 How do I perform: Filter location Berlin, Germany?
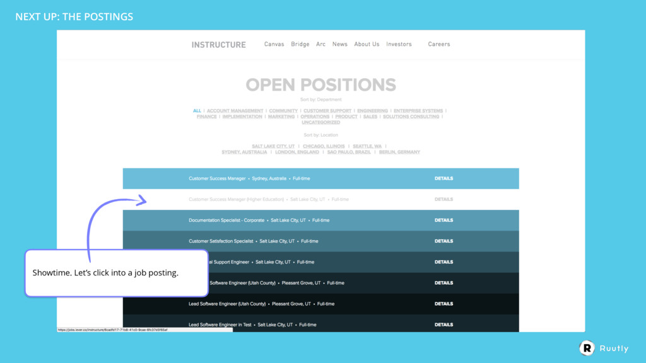pyautogui.click(x=399, y=152)
